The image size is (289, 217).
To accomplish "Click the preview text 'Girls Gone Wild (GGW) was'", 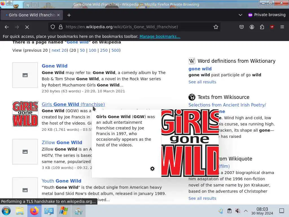I will click(126, 117).
